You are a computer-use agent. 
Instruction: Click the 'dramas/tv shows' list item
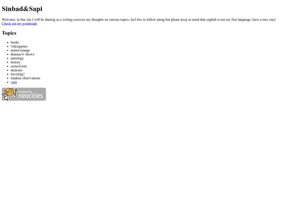coord(23,54)
